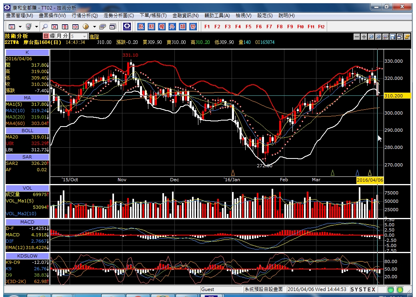The width and height of the screenshot is (416, 297).
Task: Click the 進階 advanced link
Action: [x=94, y=37]
